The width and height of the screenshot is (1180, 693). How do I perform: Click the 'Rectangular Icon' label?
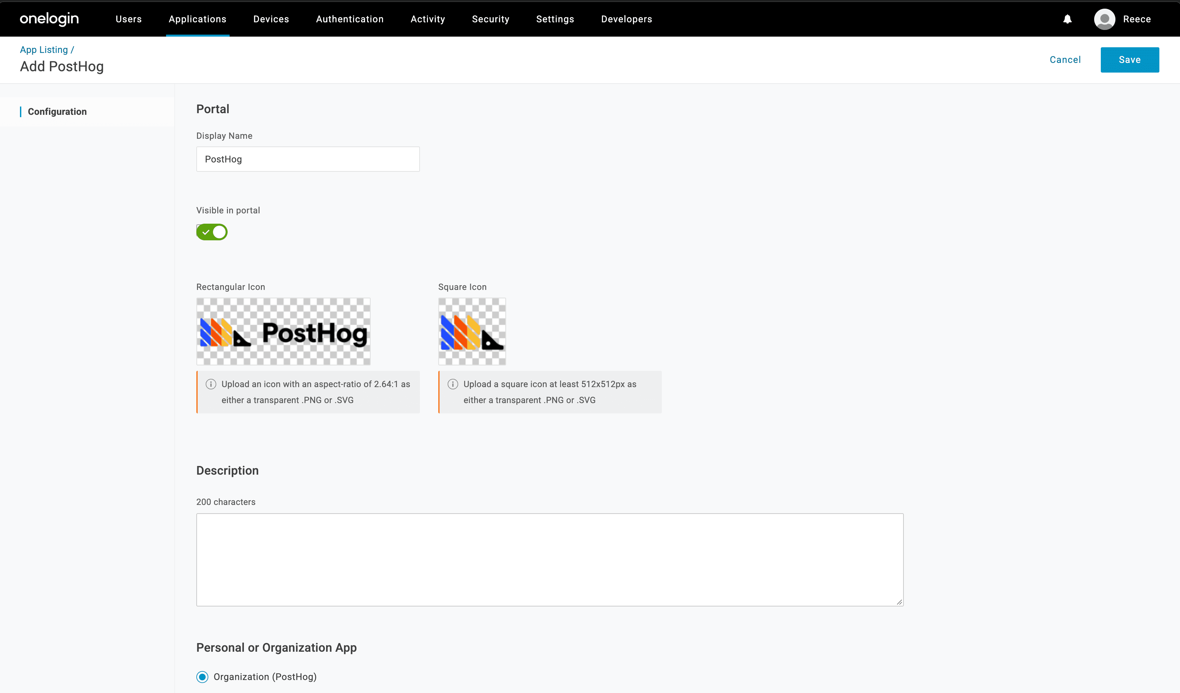coord(230,287)
